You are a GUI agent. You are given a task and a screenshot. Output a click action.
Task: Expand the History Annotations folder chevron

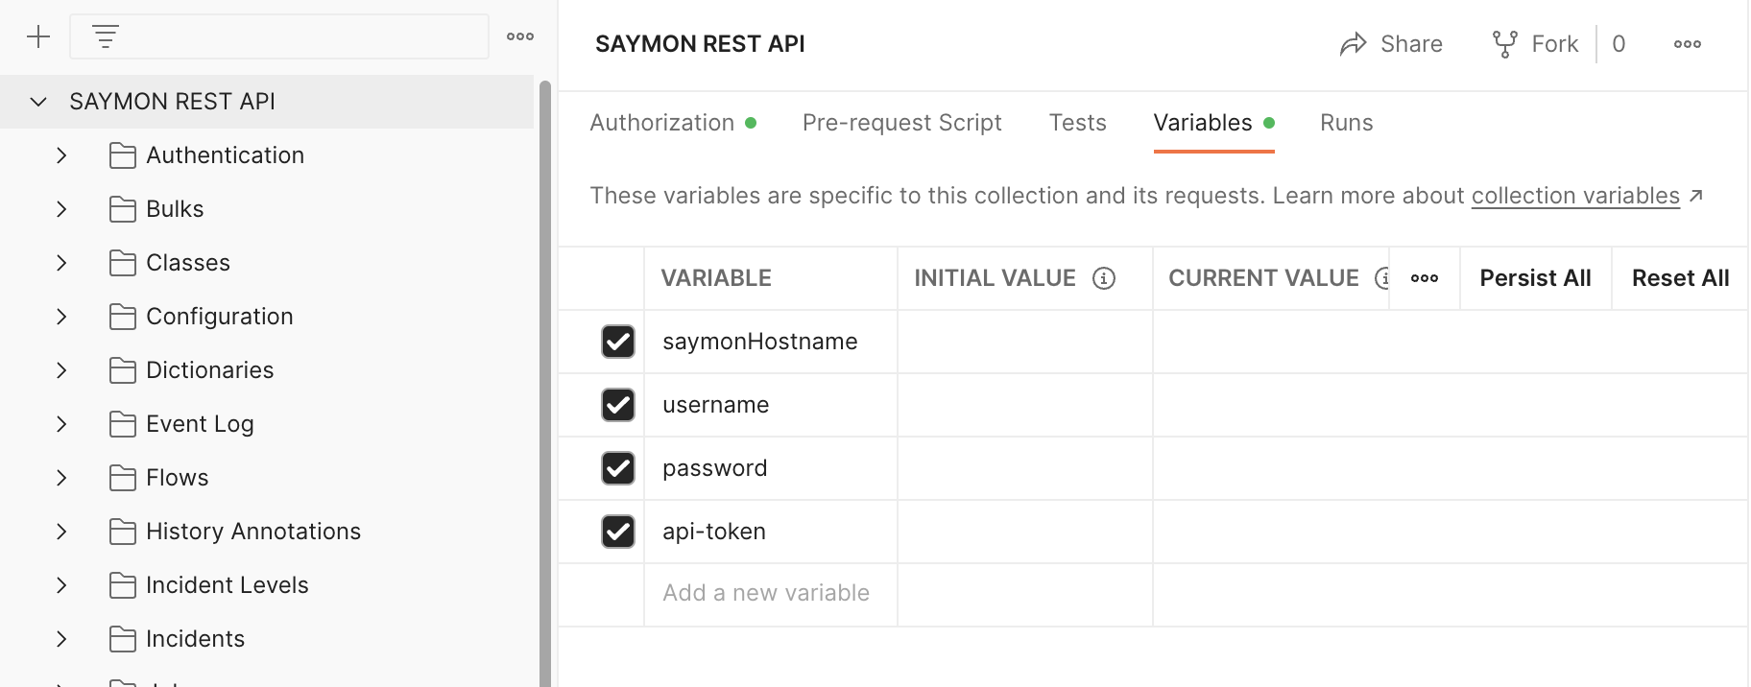pos(61,532)
